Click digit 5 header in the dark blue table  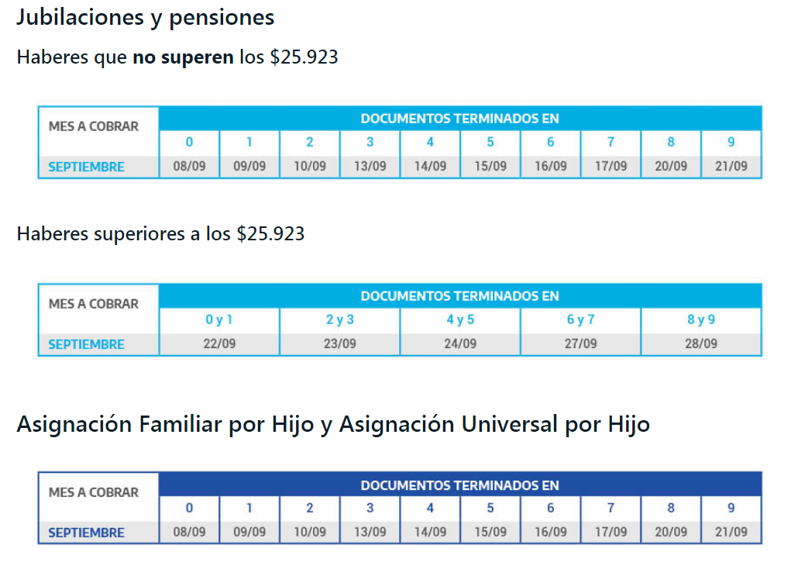click(x=490, y=509)
